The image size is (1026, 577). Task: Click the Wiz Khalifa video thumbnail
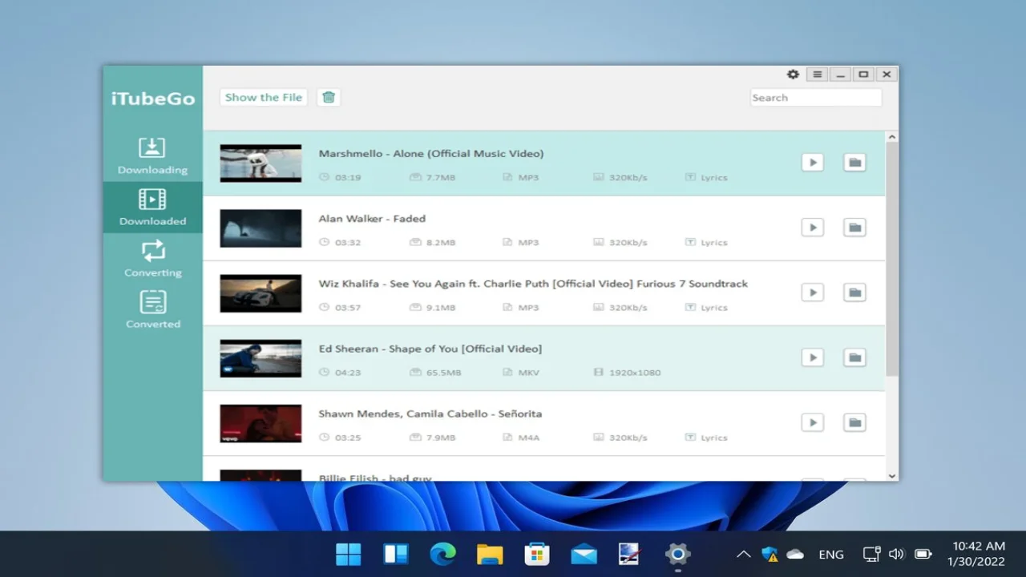[261, 293]
